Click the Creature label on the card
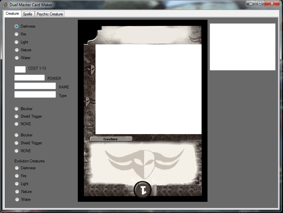The image size is (283, 213). point(111,139)
